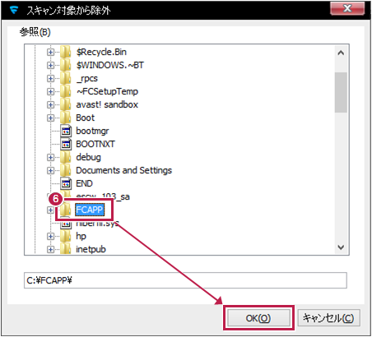Select the BOOTNXT file icon
Screen dimensions: 372x337
coord(66,144)
